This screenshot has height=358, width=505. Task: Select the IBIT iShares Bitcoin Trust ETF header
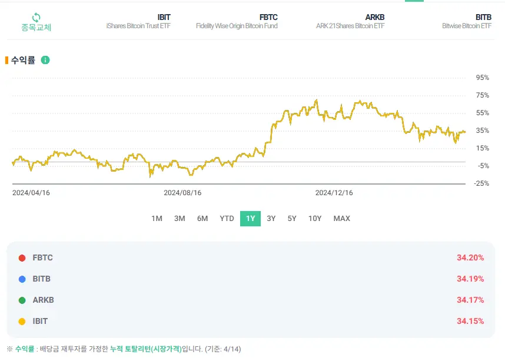[138, 21]
